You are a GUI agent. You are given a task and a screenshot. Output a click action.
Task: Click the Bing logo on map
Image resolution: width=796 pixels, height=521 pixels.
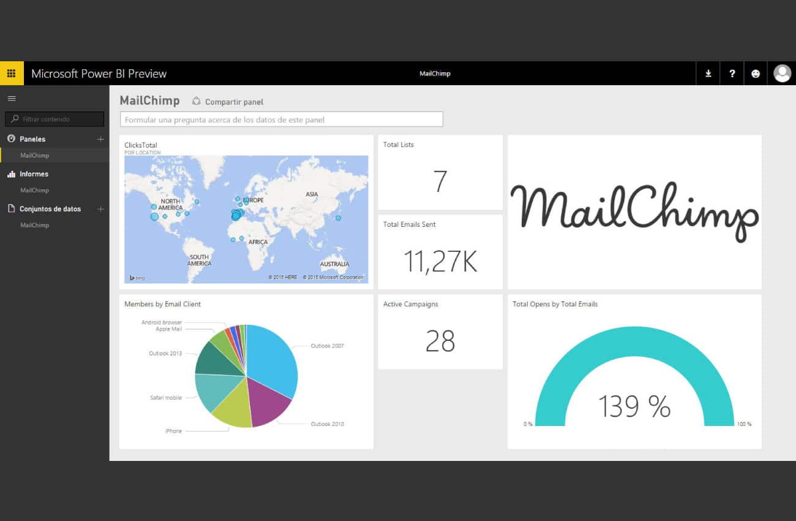pos(137,278)
